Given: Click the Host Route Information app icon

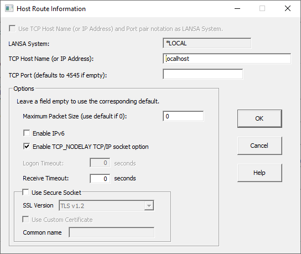Looking at the screenshot, I should (9, 9).
